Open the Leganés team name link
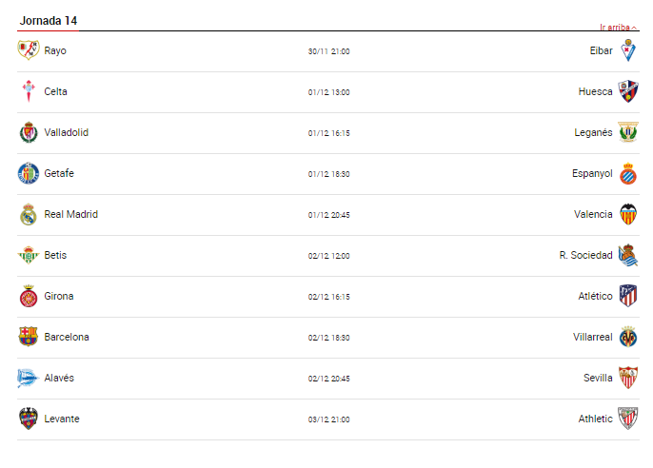This screenshot has height=468, width=653. pyautogui.click(x=594, y=132)
